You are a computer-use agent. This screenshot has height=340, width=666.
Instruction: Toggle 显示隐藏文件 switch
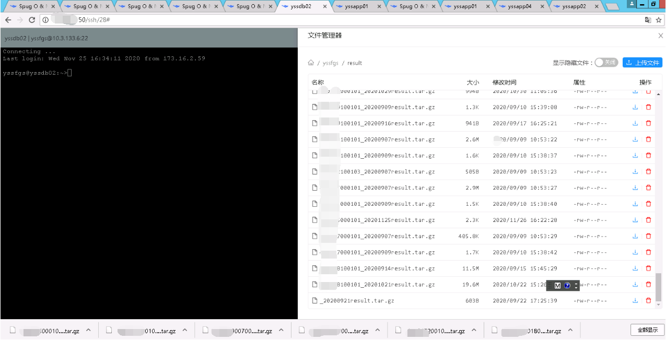pos(606,63)
